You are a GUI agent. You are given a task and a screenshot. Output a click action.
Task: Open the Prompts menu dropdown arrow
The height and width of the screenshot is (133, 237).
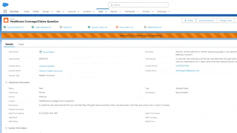coord(153,12)
